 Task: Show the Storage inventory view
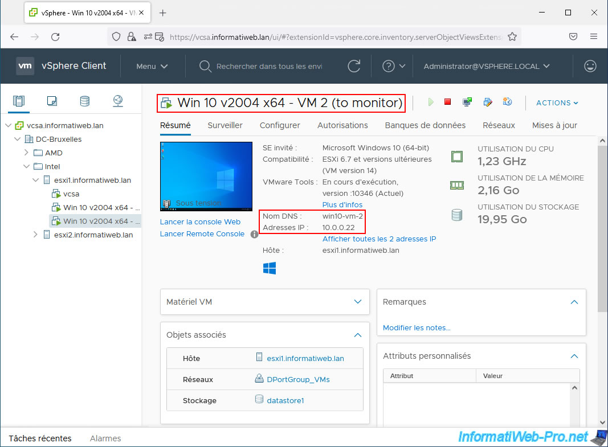tap(84, 101)
